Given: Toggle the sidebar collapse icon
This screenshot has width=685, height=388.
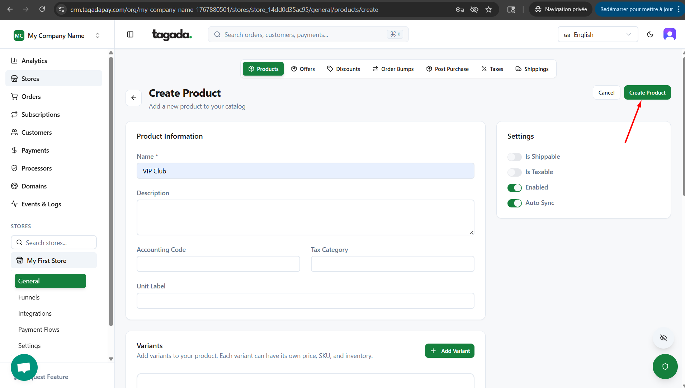Looking at the screenshot, I should click(130, 34).
